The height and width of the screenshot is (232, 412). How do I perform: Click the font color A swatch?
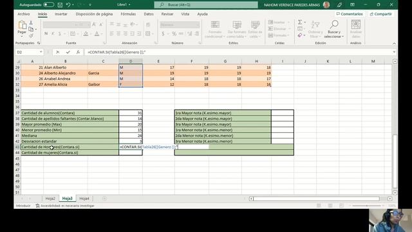(97, 34)
